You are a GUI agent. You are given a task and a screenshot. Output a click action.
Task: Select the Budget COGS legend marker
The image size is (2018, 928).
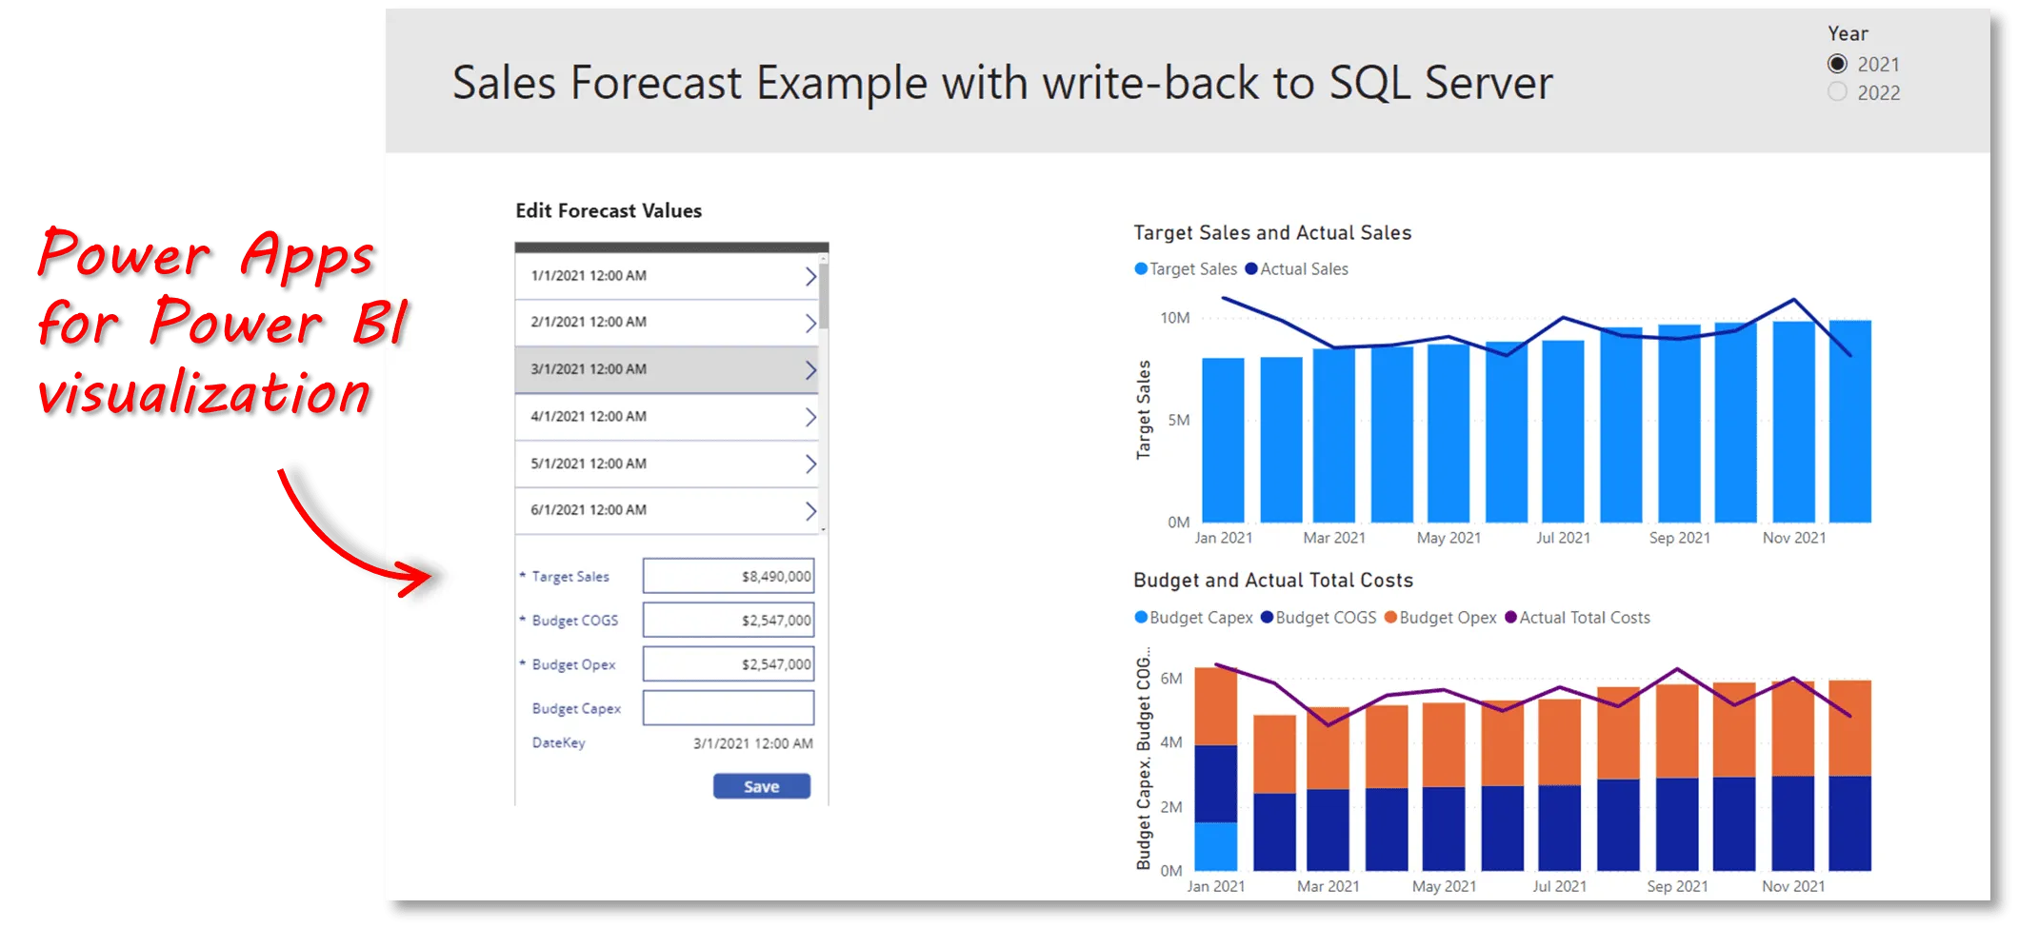point(1267,618)
